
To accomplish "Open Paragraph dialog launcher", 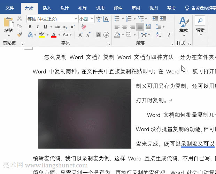I will [172, 44].
